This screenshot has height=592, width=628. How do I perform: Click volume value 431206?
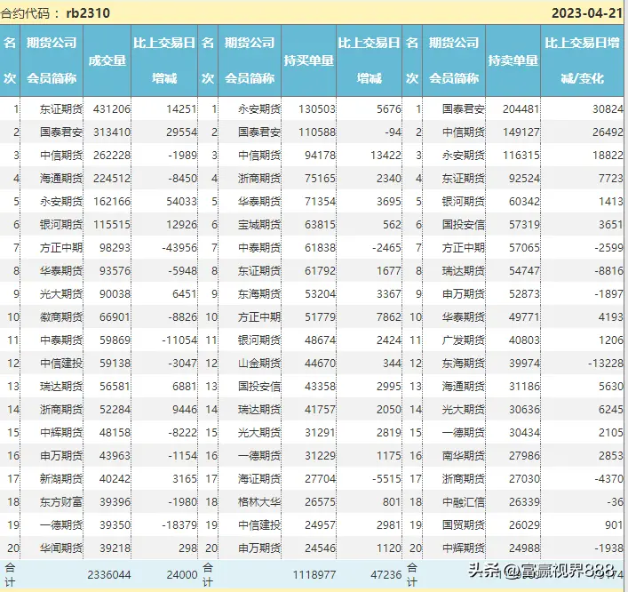(x=112, y=109)
